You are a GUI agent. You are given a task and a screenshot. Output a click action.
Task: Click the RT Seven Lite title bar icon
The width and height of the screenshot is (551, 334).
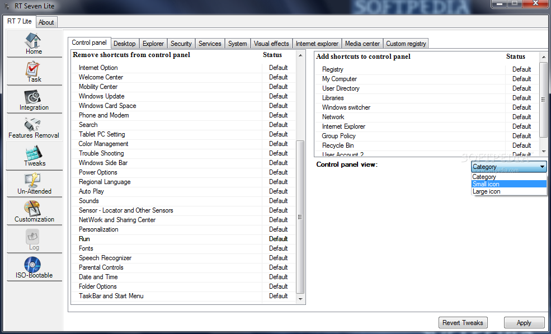pyautogui.click(x=7, y=6)
